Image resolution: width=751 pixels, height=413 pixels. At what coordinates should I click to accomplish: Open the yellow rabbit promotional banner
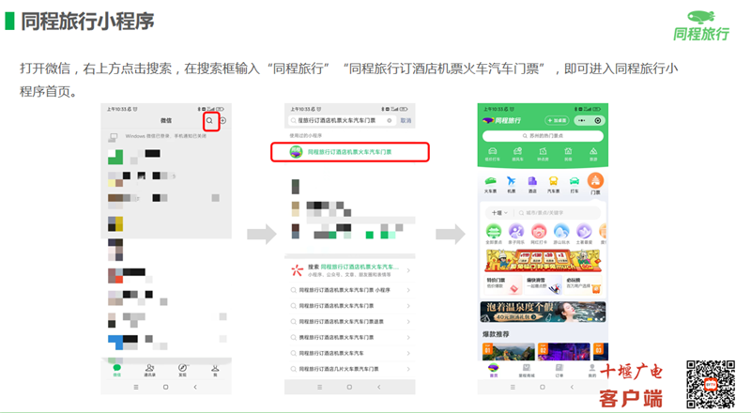pos(544,261)
